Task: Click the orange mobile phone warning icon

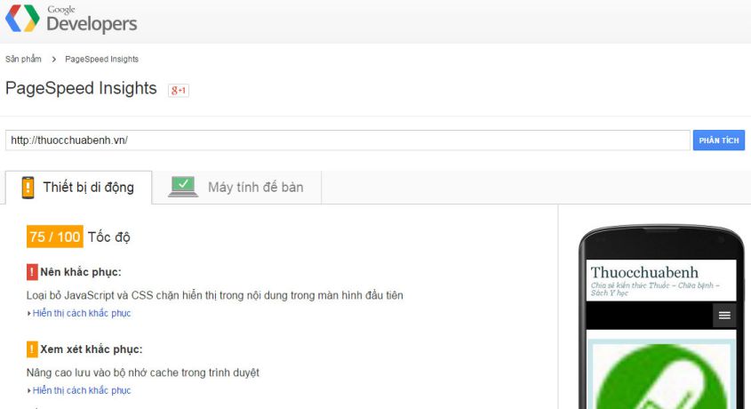Action: point(28,188)
